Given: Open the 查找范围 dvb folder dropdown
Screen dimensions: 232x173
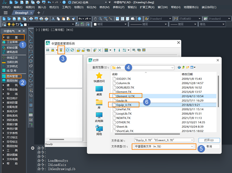Looking at the screenshot, I should click(x=142, y=68).
